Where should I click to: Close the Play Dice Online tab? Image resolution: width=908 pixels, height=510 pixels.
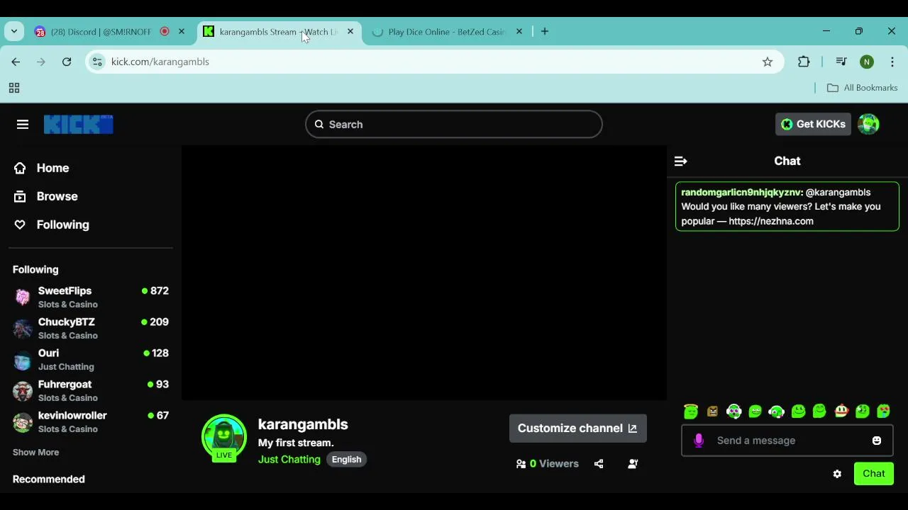pyautogui.click(x=519, y=31)
